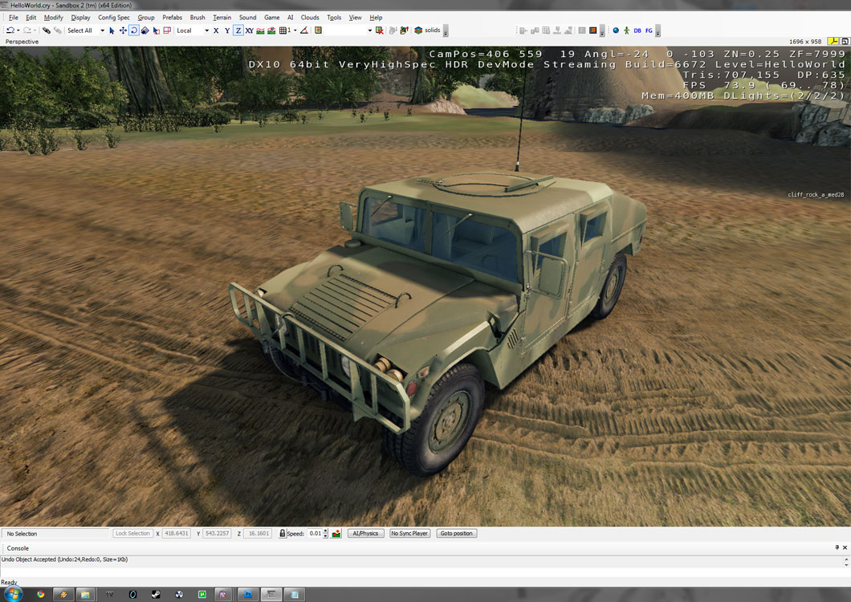Image resolution: width=851 pixels, height=602 pixels.
Task: Click the Goto position button
Action: [457, 534]
